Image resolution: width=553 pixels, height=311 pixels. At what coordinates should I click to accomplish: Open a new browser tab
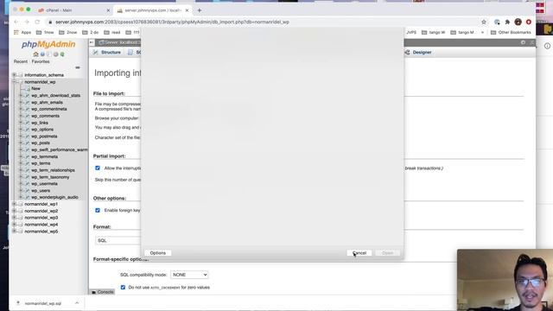click(x=200, y=10)
